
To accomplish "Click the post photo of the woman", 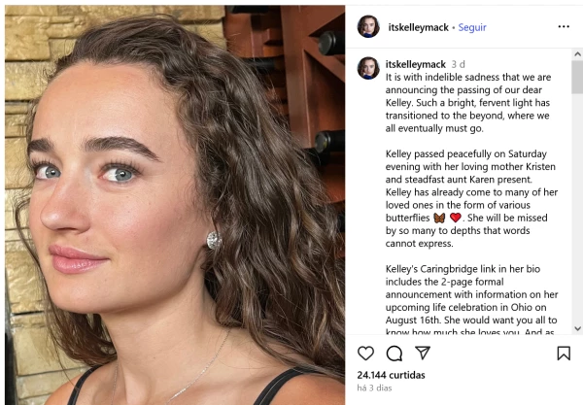I will (173, 204).
